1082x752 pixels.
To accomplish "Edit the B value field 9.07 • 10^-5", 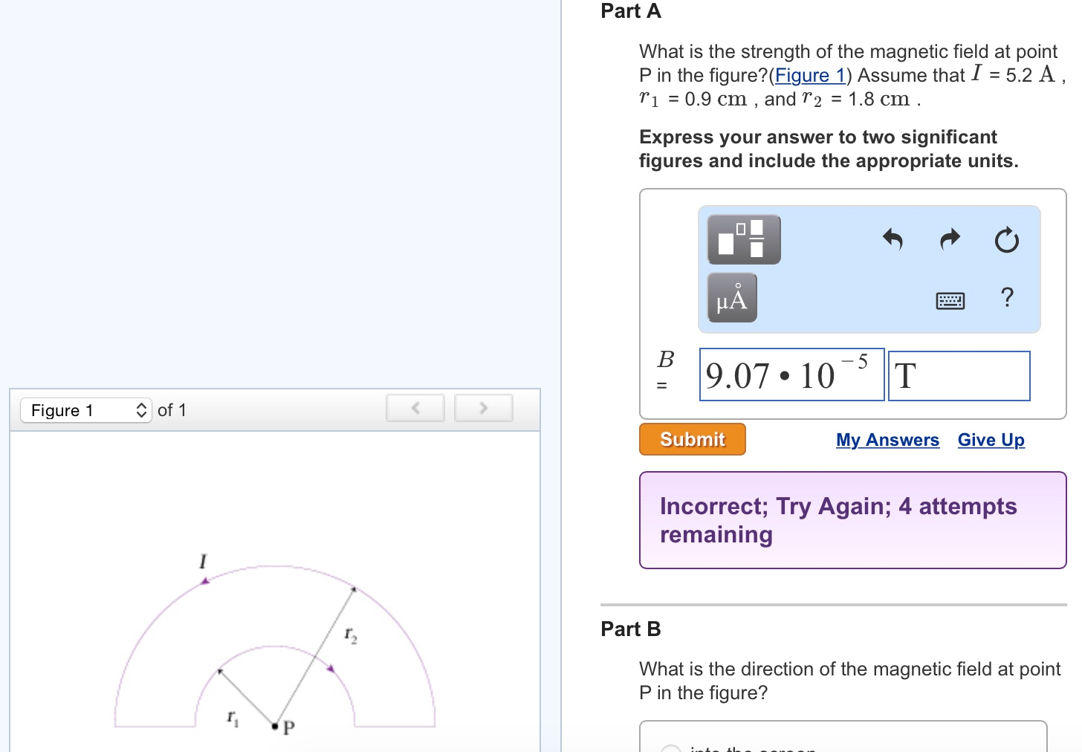I will [x=792, y=375].
